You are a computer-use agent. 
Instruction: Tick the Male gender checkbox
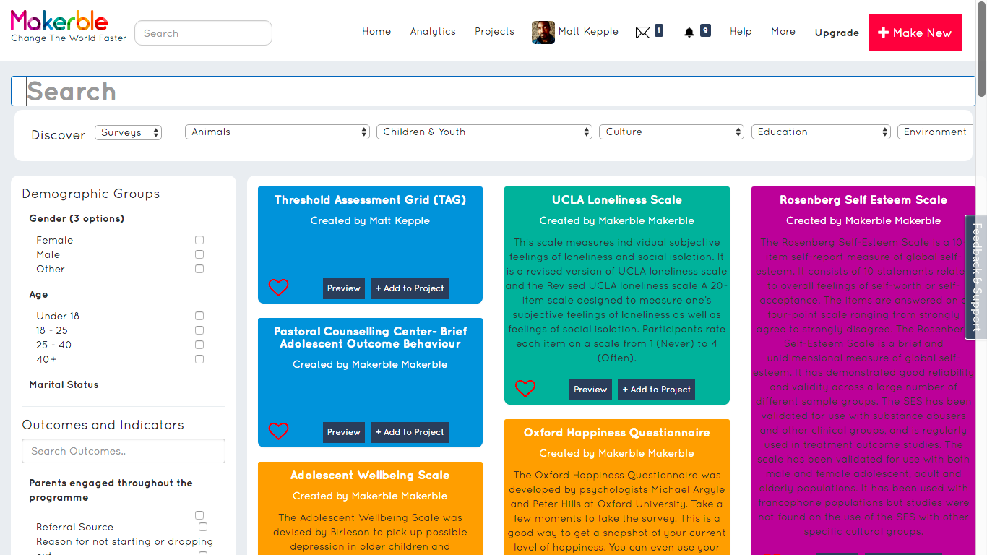[x=199, y=254]
